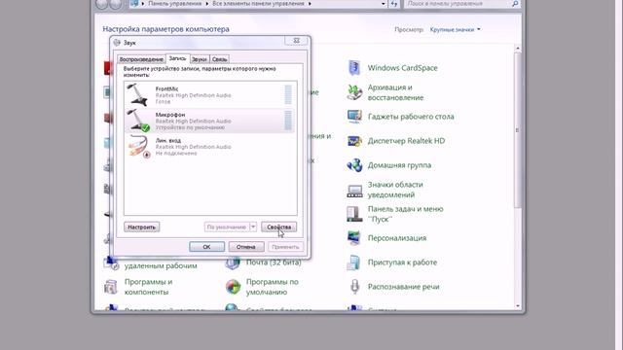The image size is (623, 350).
Task: Open the По умолчанию dropdown arrow
Action: click(253, 227)
